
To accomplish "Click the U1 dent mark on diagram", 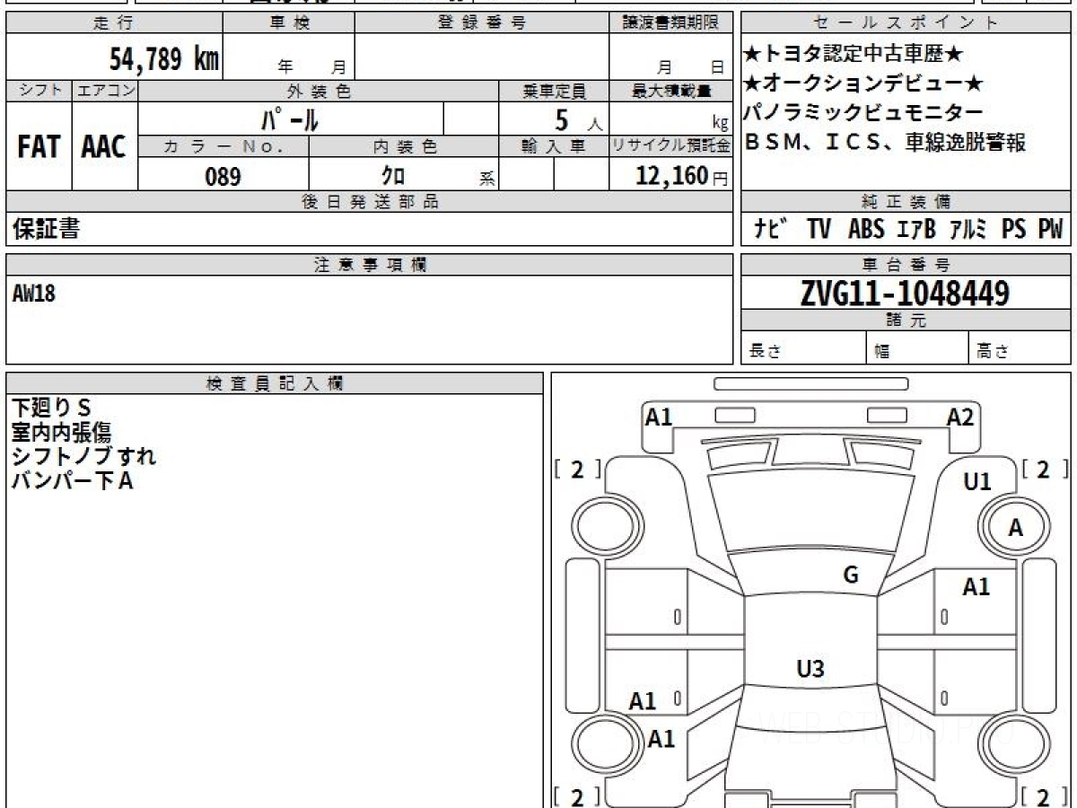I will 976,482.
